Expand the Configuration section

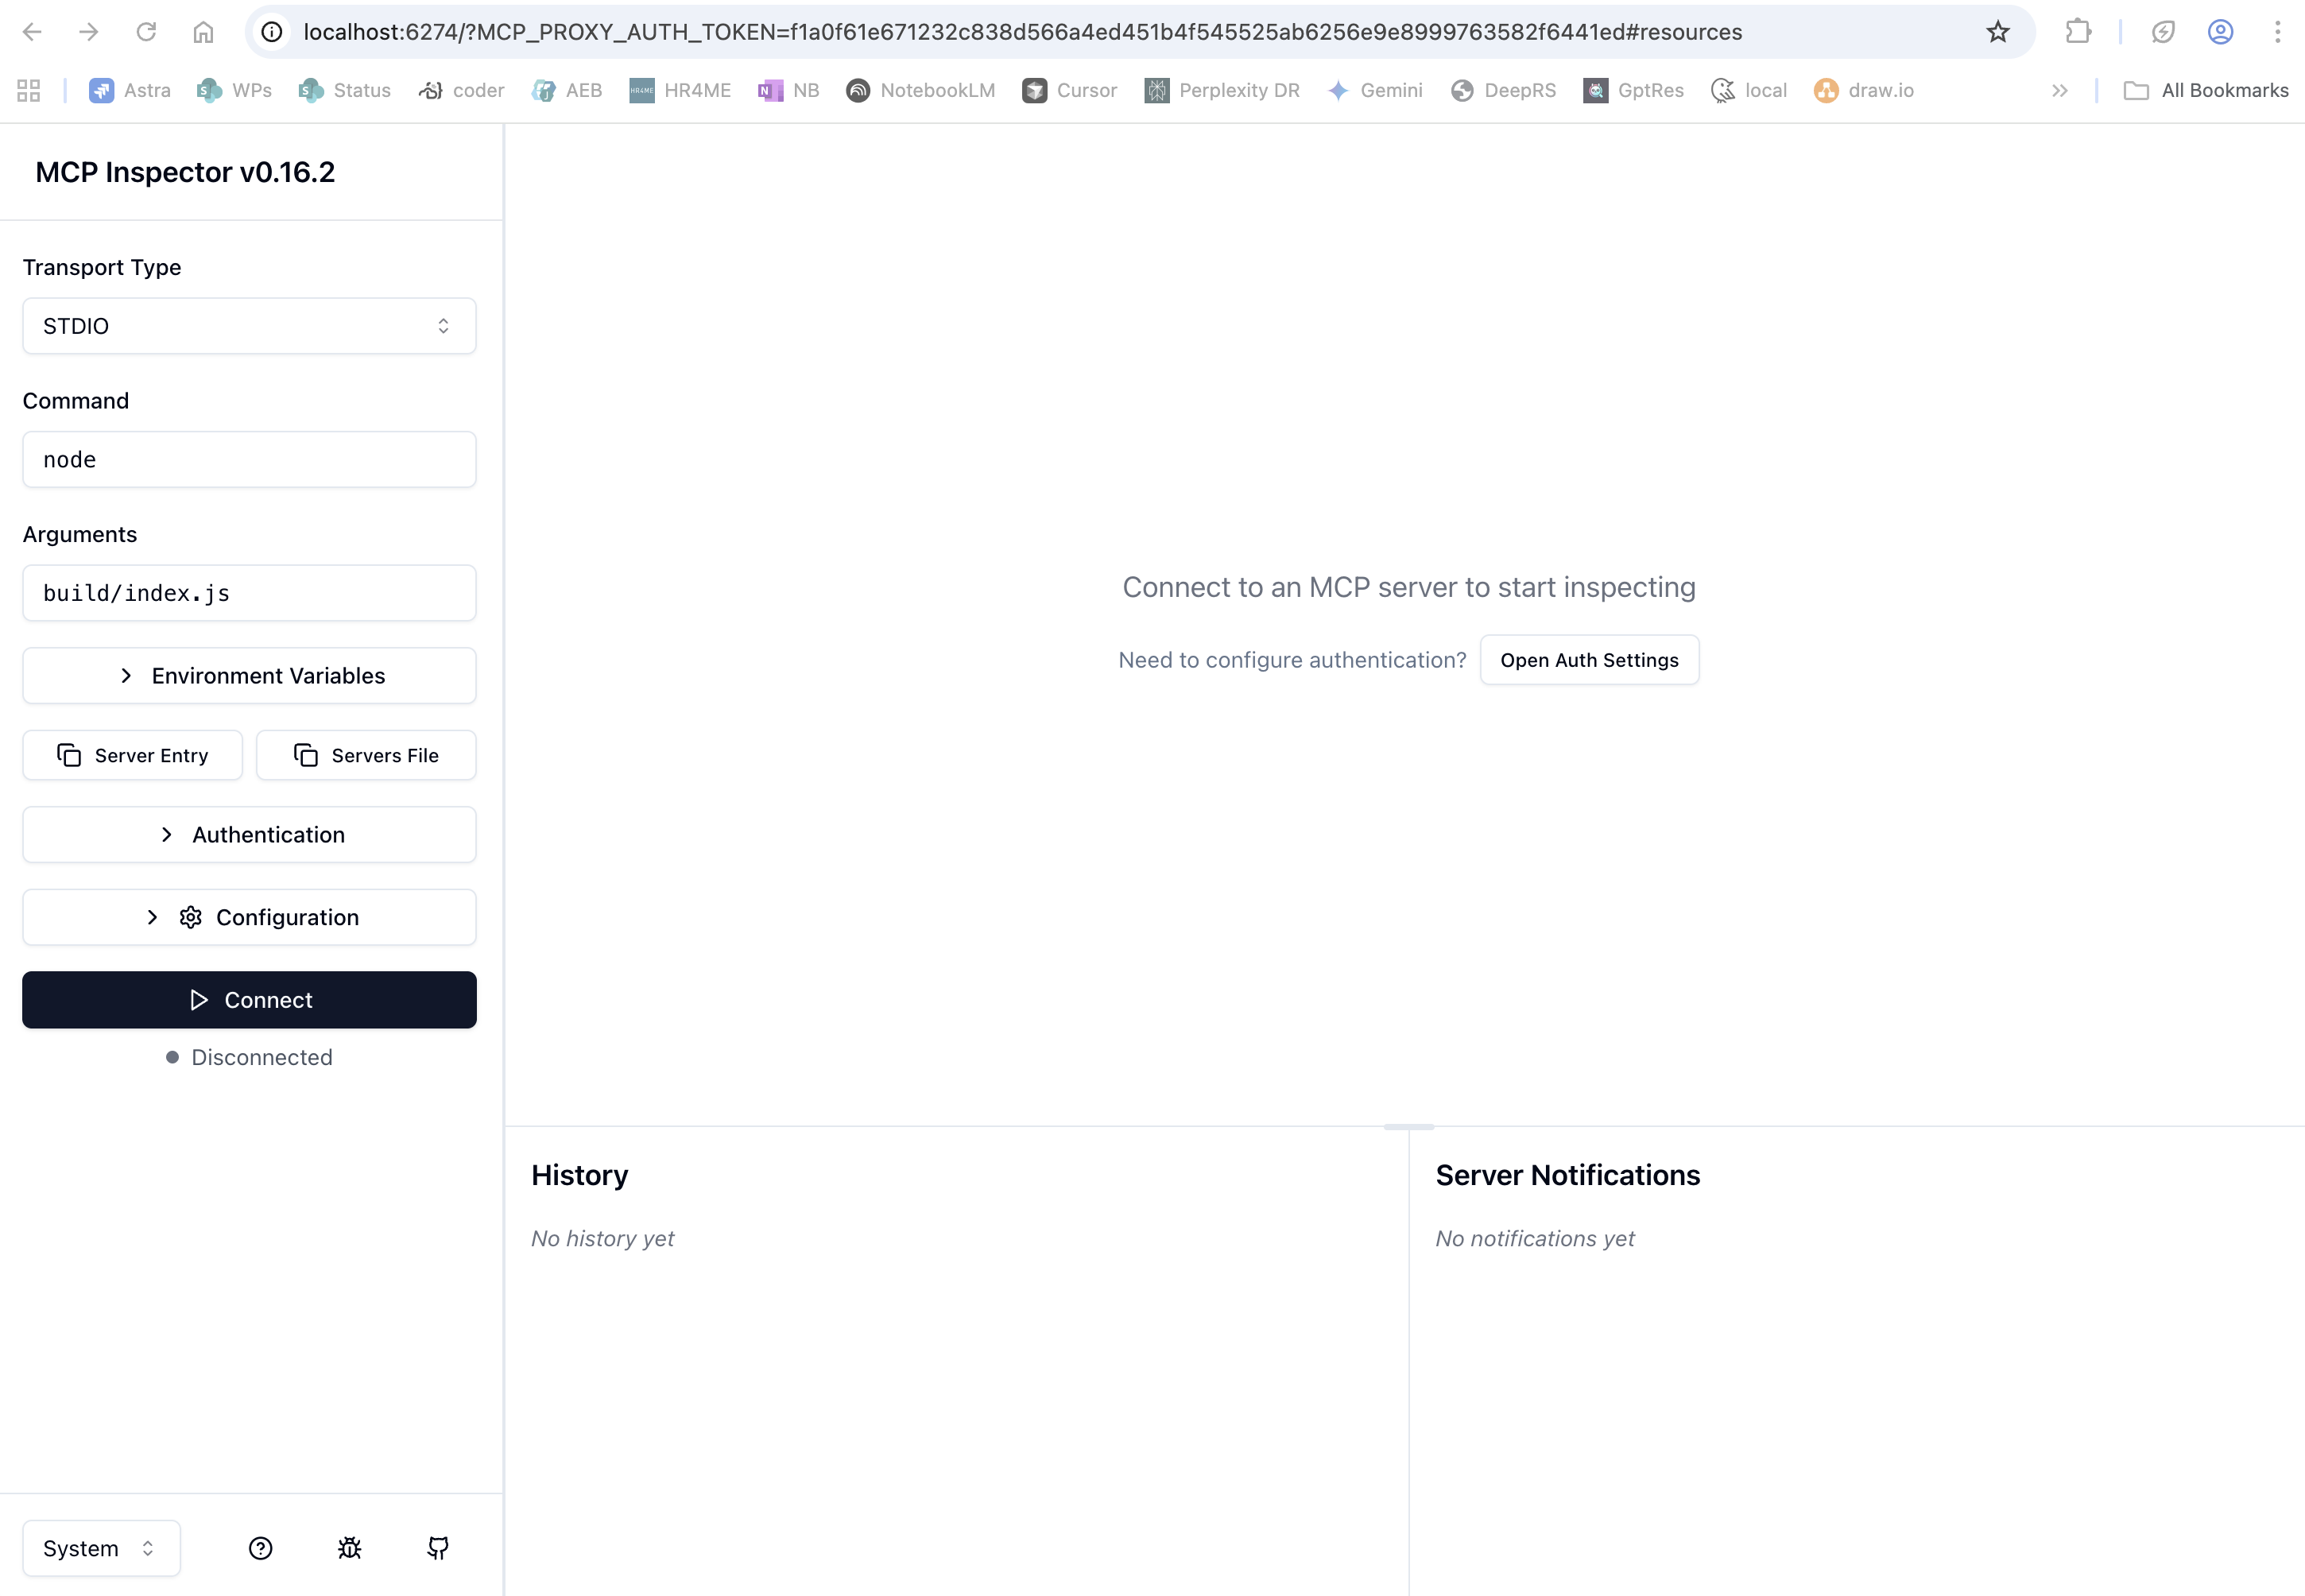click(249, 917)
